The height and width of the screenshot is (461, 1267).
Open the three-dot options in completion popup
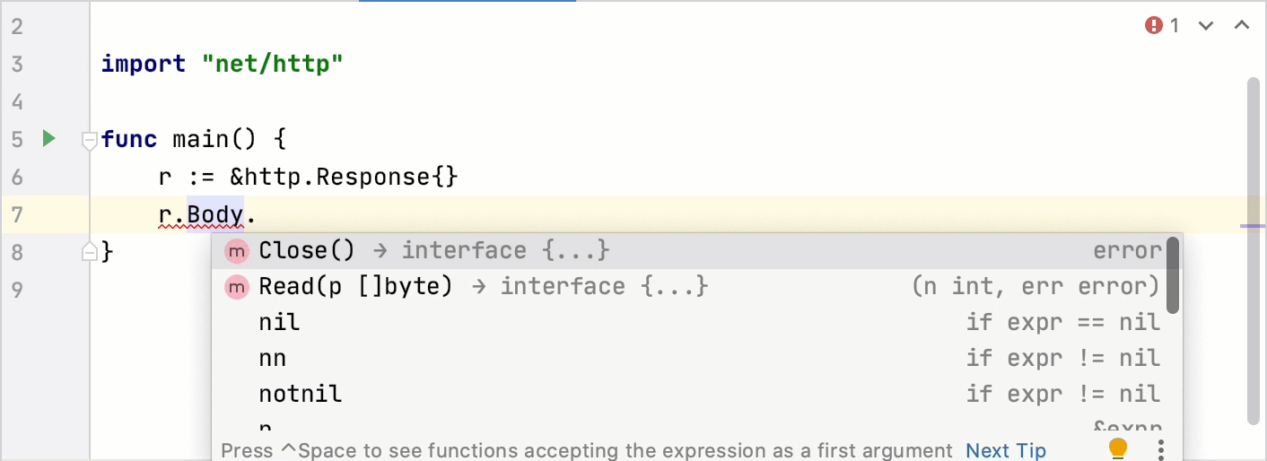(x=1161, y=448)
